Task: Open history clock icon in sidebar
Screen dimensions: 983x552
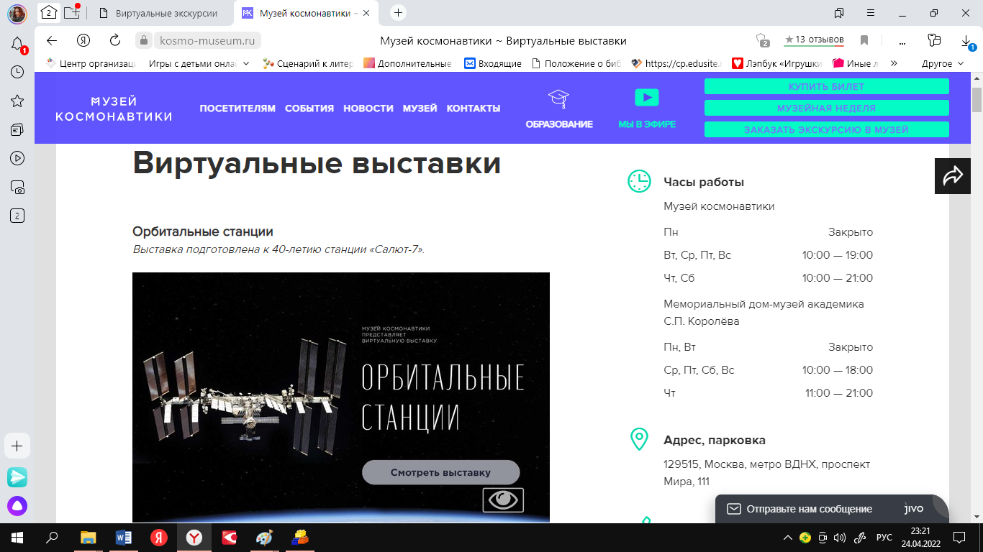Action: click(17, 72)
